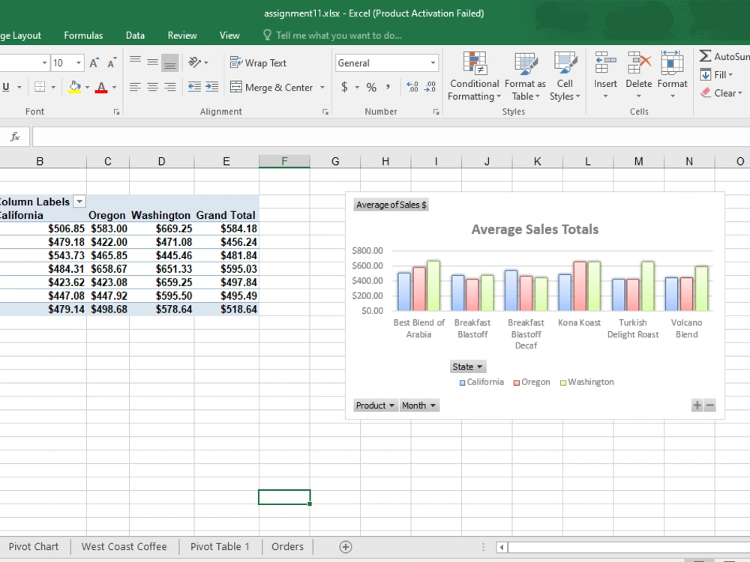Switch to the Orders sheet tab
The width and height of the screenshot is (750, 562).
(286, 546)
